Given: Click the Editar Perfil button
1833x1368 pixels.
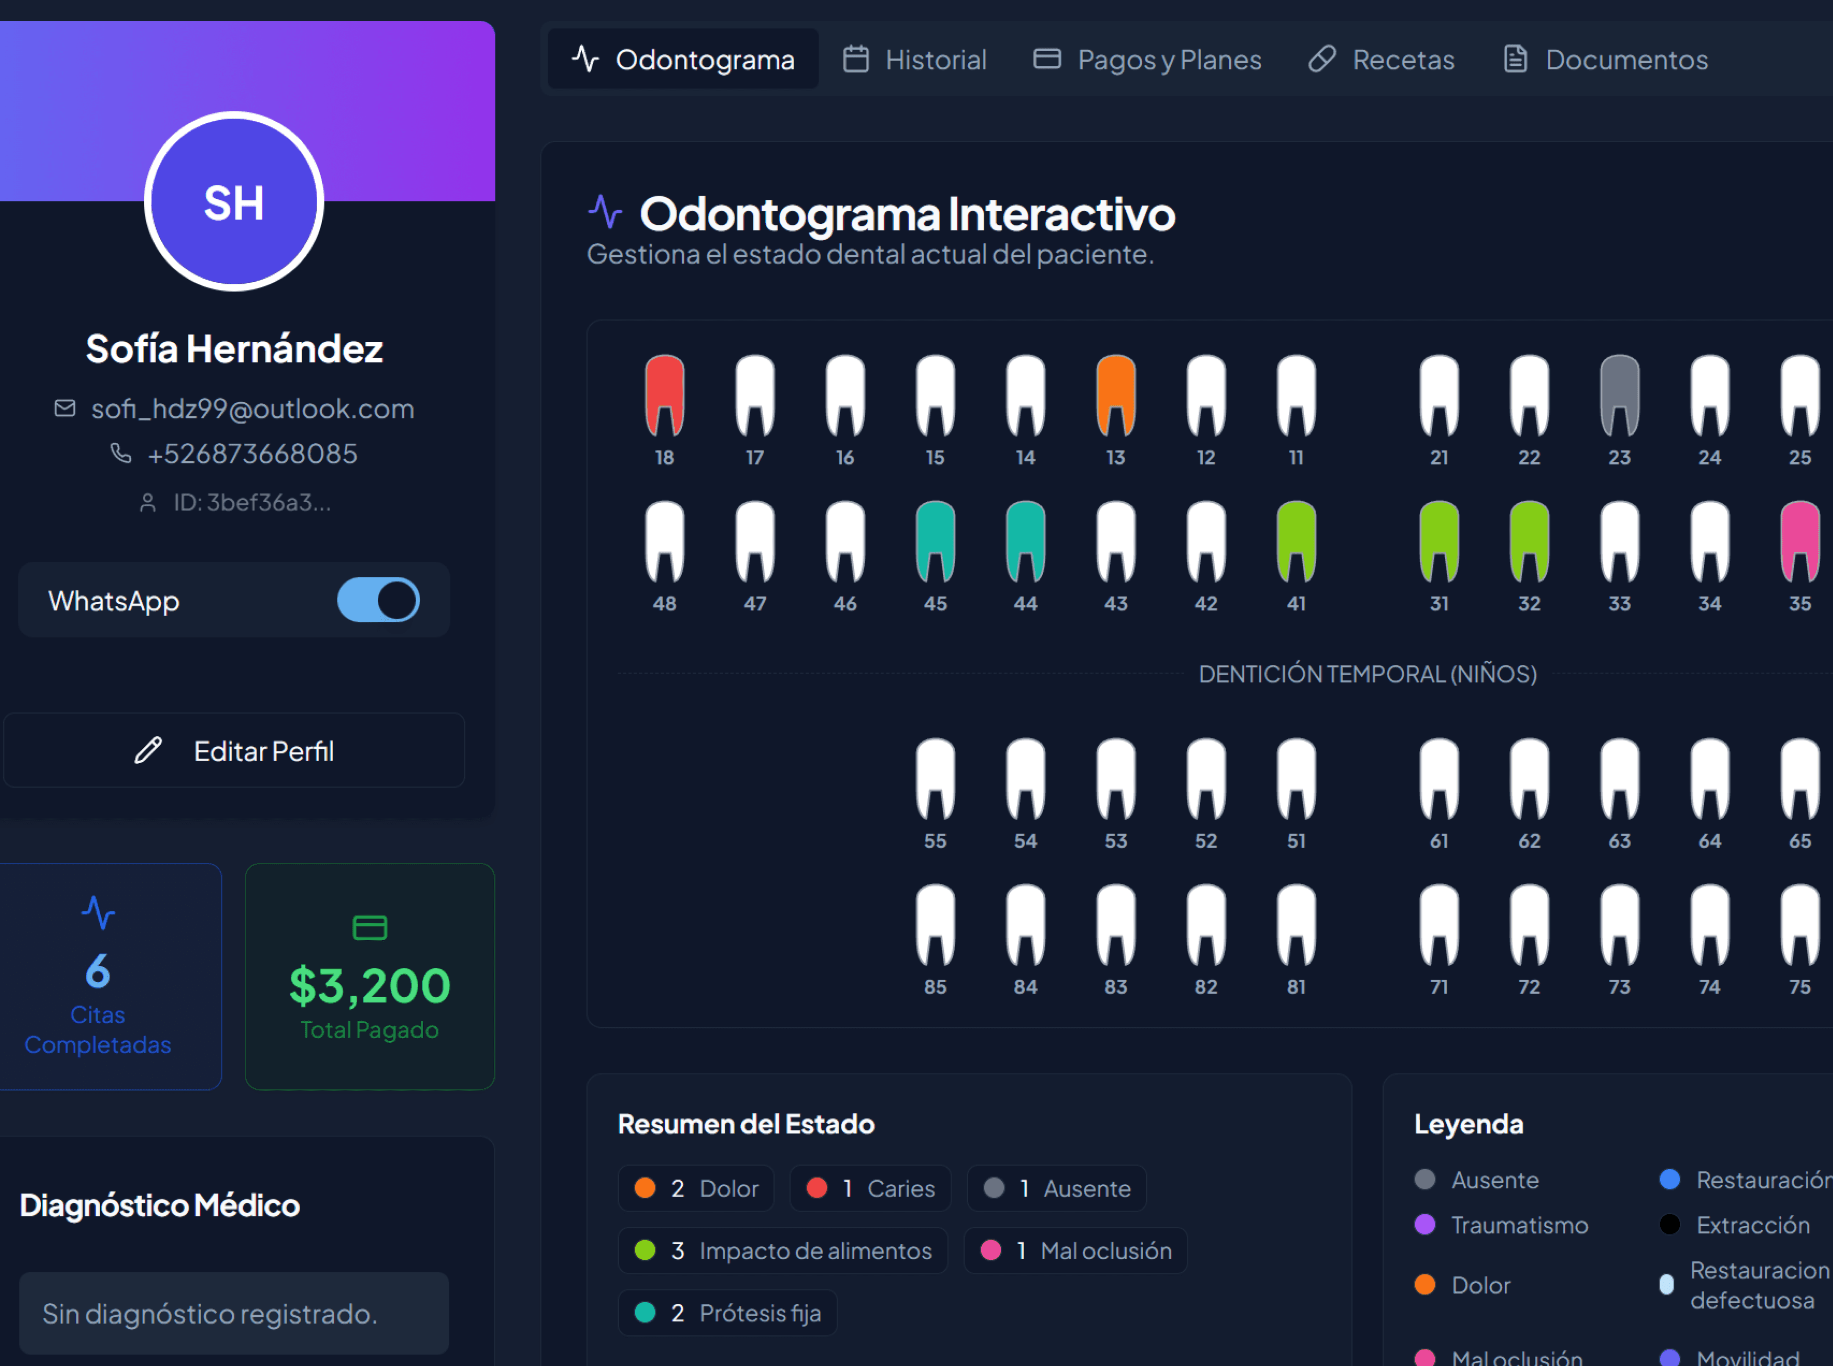Looking at the screenshot, I should tap(234, 751).
